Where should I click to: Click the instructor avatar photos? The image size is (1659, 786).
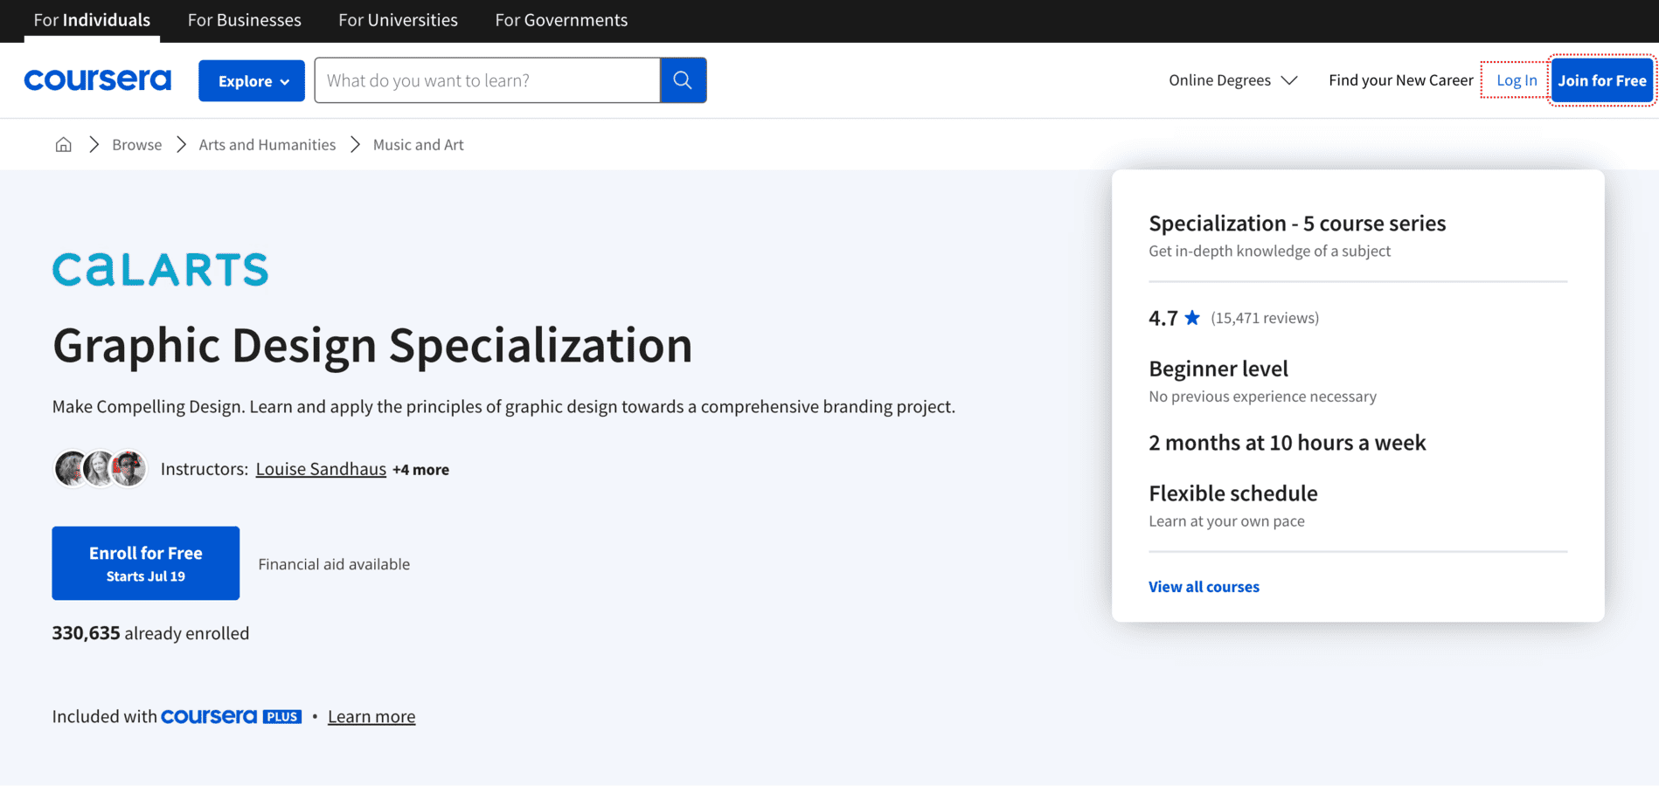point(101,469)
